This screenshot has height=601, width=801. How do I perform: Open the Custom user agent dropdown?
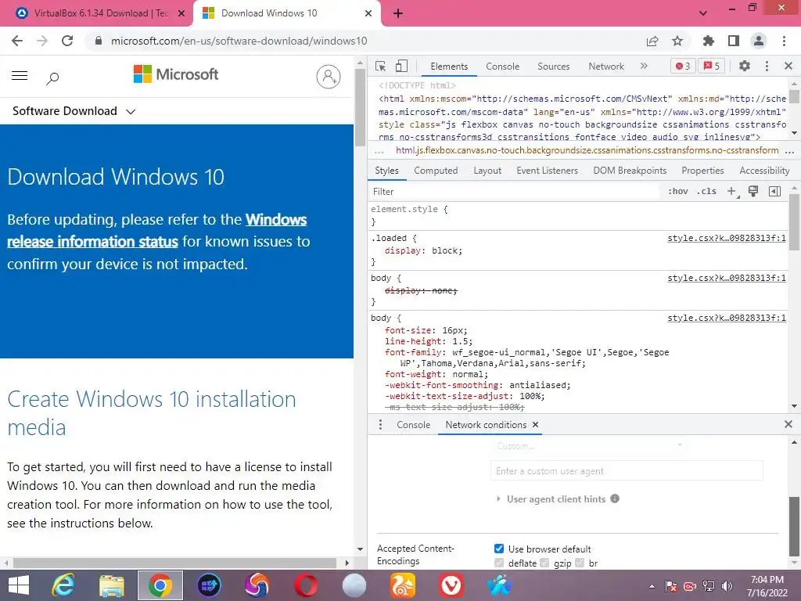[588, 445]
